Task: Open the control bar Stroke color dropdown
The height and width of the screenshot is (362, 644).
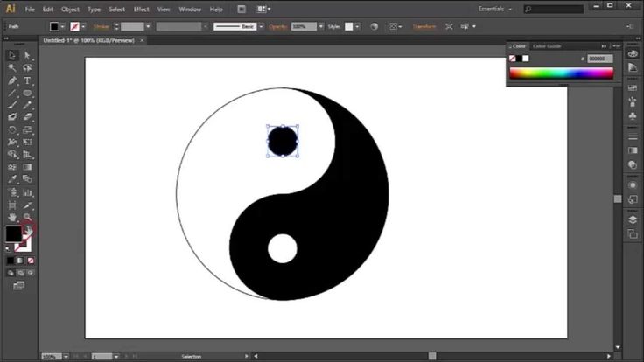Action: point(83,27)
